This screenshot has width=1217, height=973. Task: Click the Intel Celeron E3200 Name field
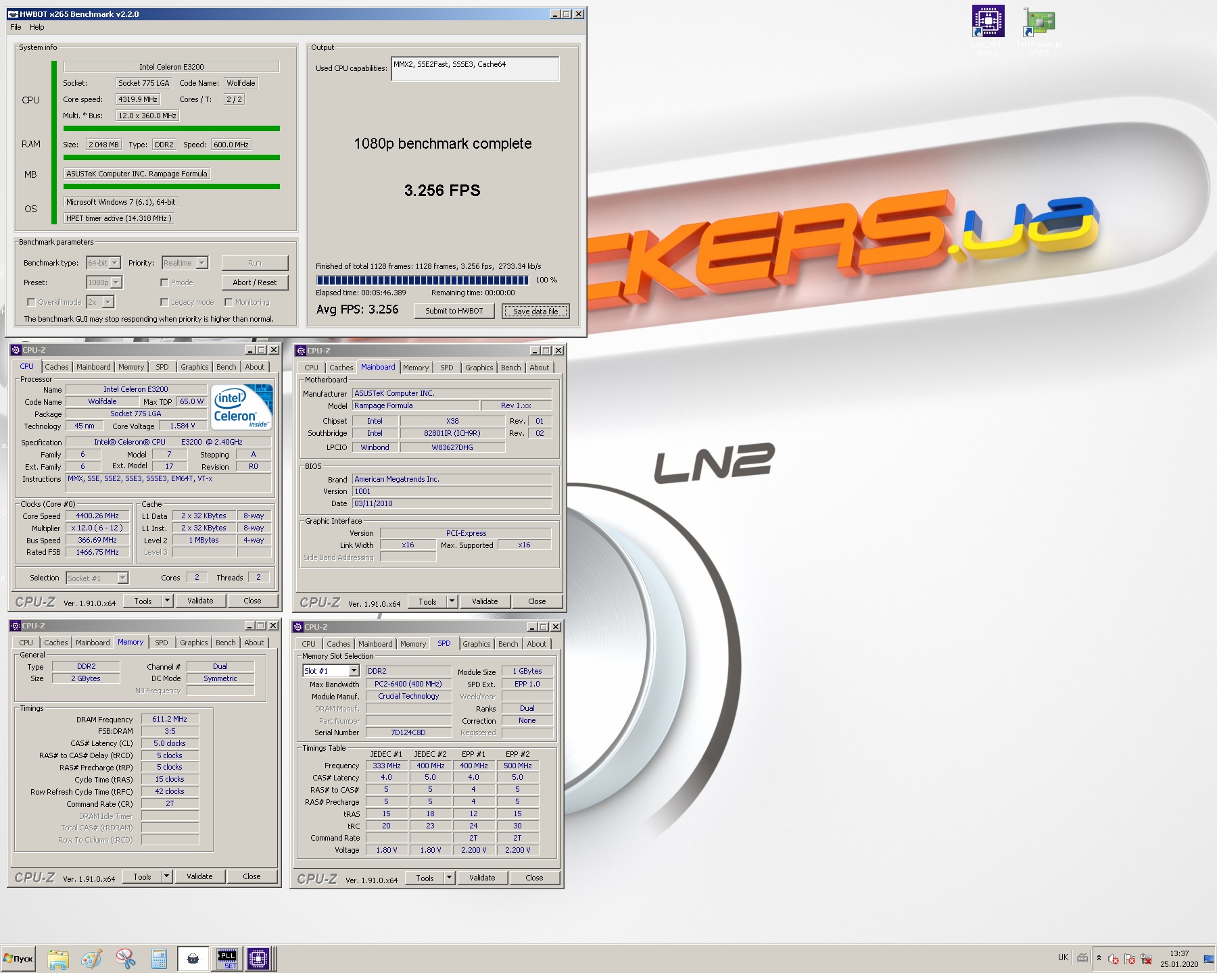point(136,389)
